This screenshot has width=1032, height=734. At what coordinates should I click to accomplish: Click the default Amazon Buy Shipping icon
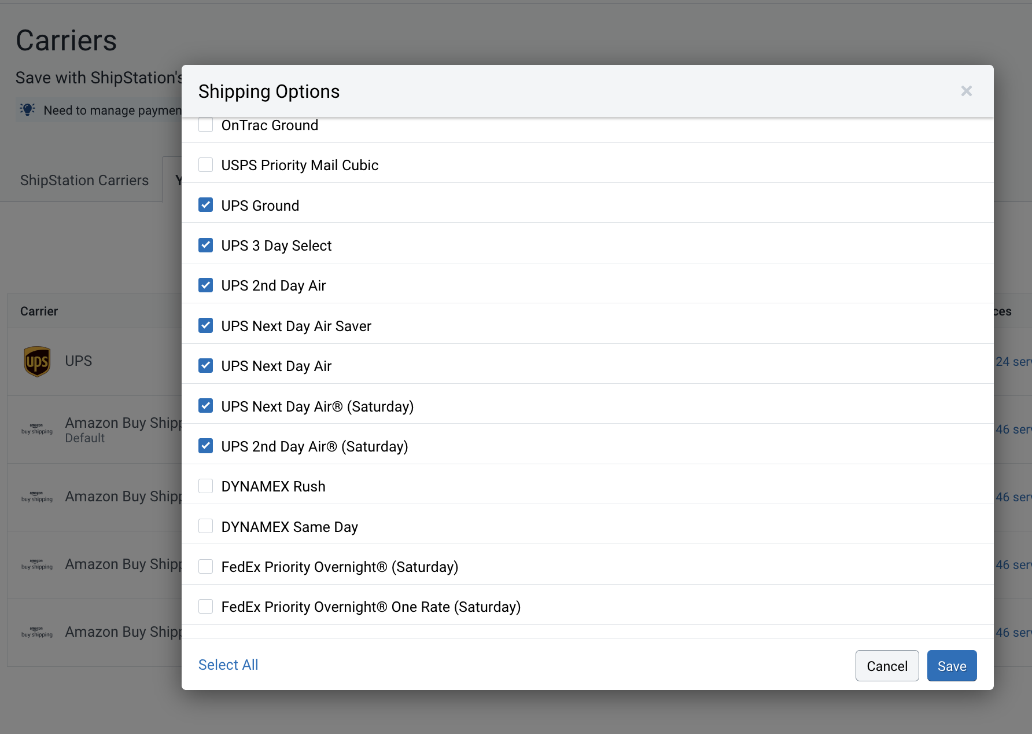(x=37, y=430)
